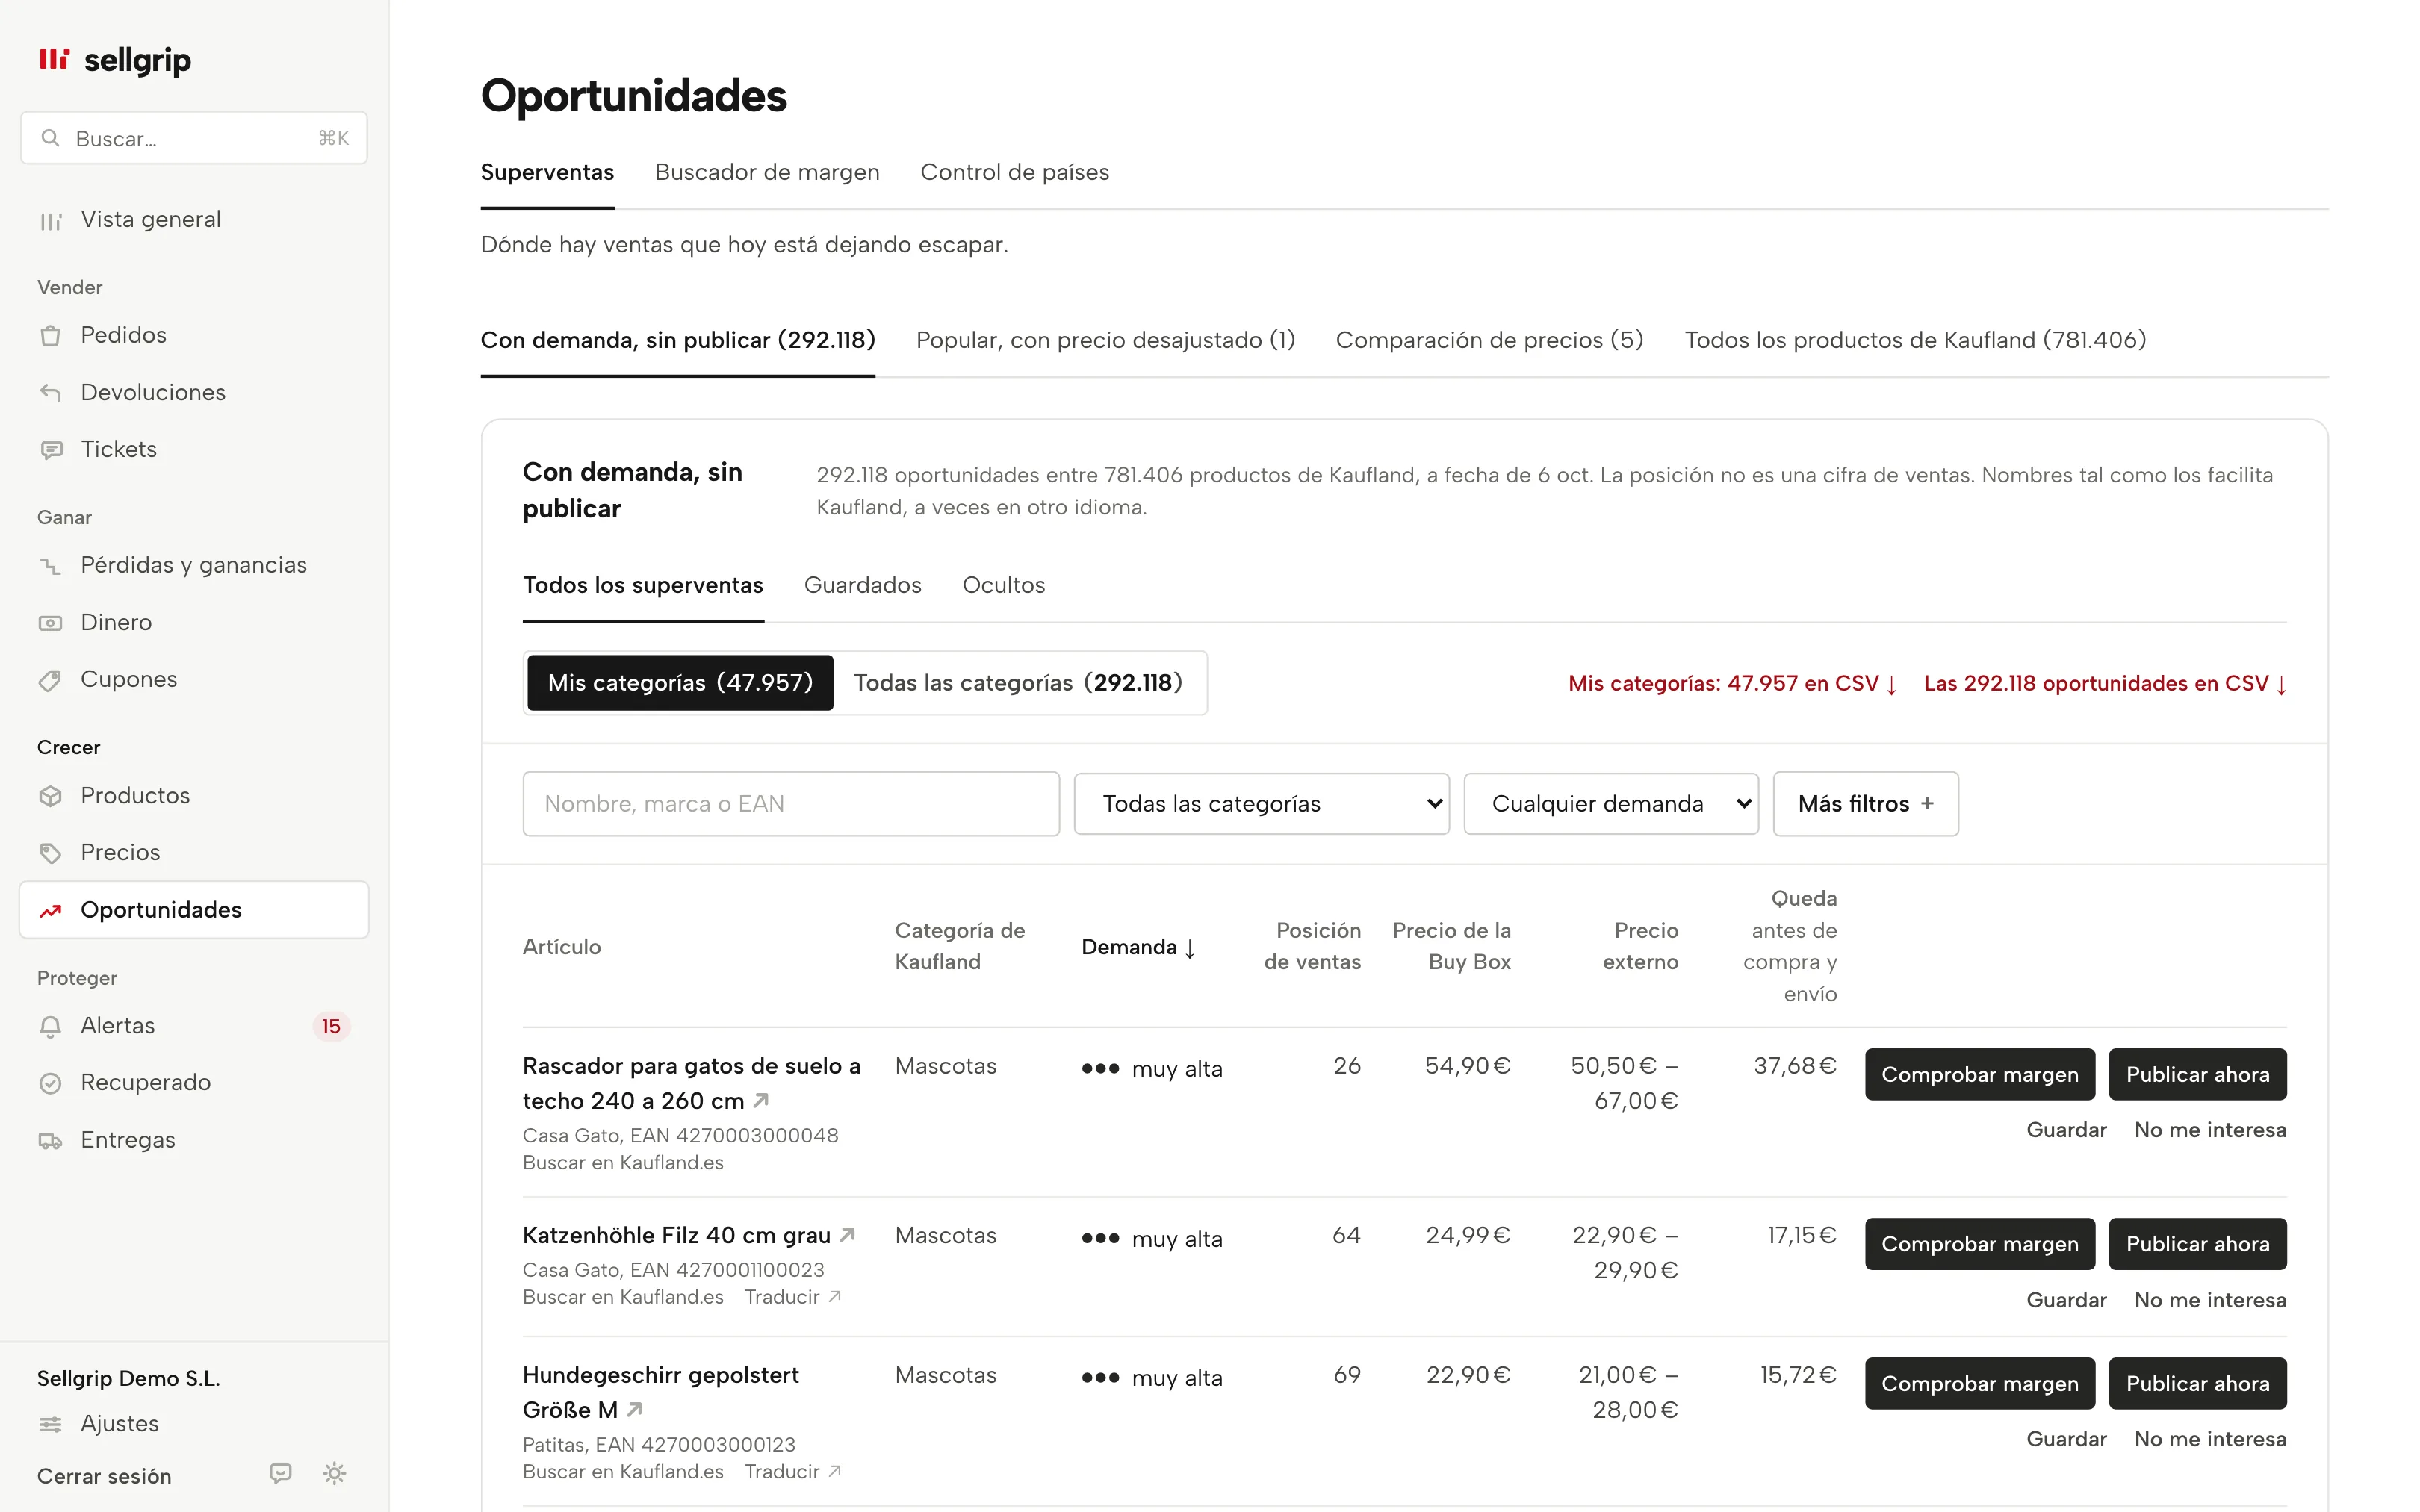This screenshot has height=1512, width=2420.
Task: Click the 54,90 € Buy Box price
Action: 1467,1066
